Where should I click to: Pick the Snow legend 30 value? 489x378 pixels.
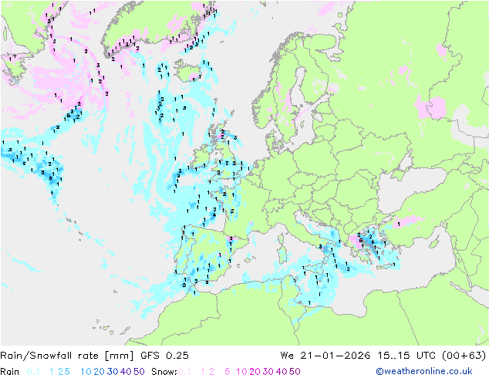268,372
